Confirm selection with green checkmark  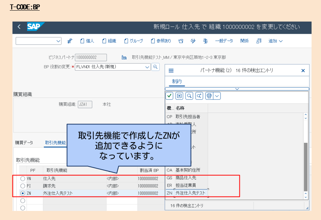(169, 96)
